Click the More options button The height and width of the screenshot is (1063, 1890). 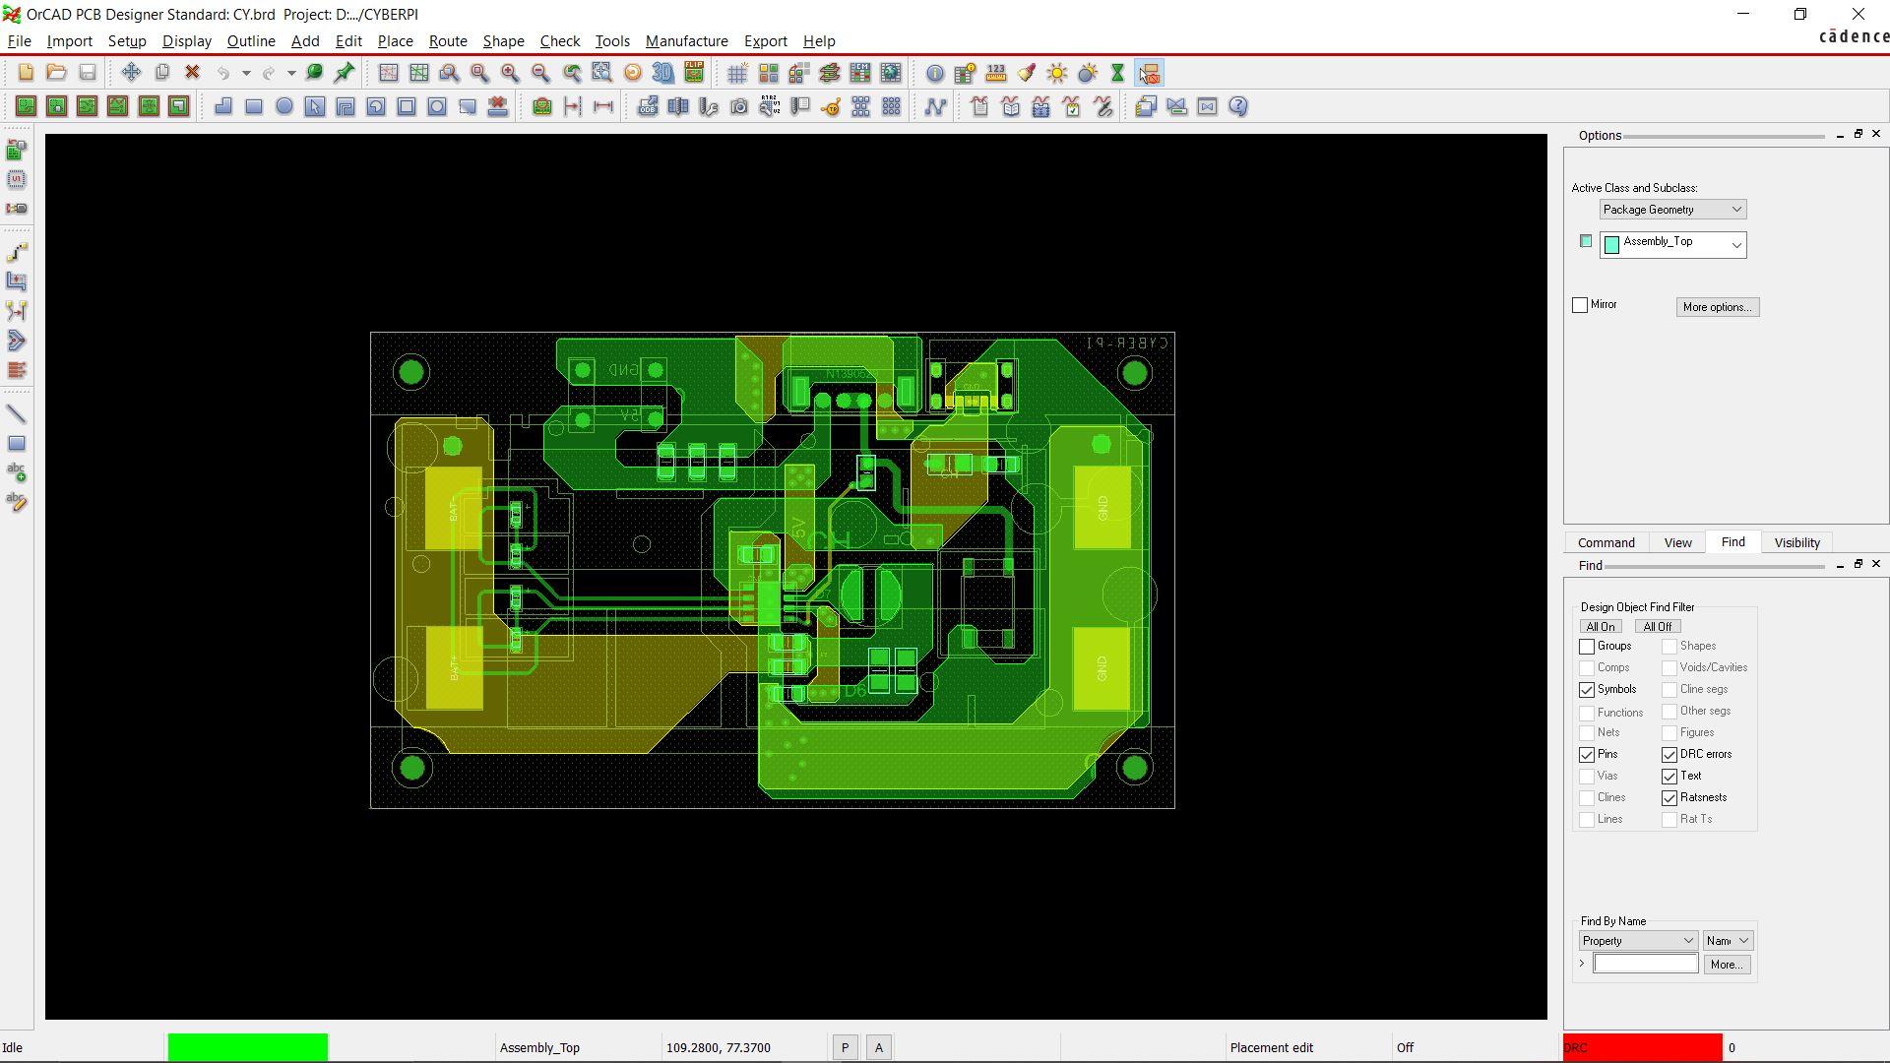click(x=1717, y=307)
